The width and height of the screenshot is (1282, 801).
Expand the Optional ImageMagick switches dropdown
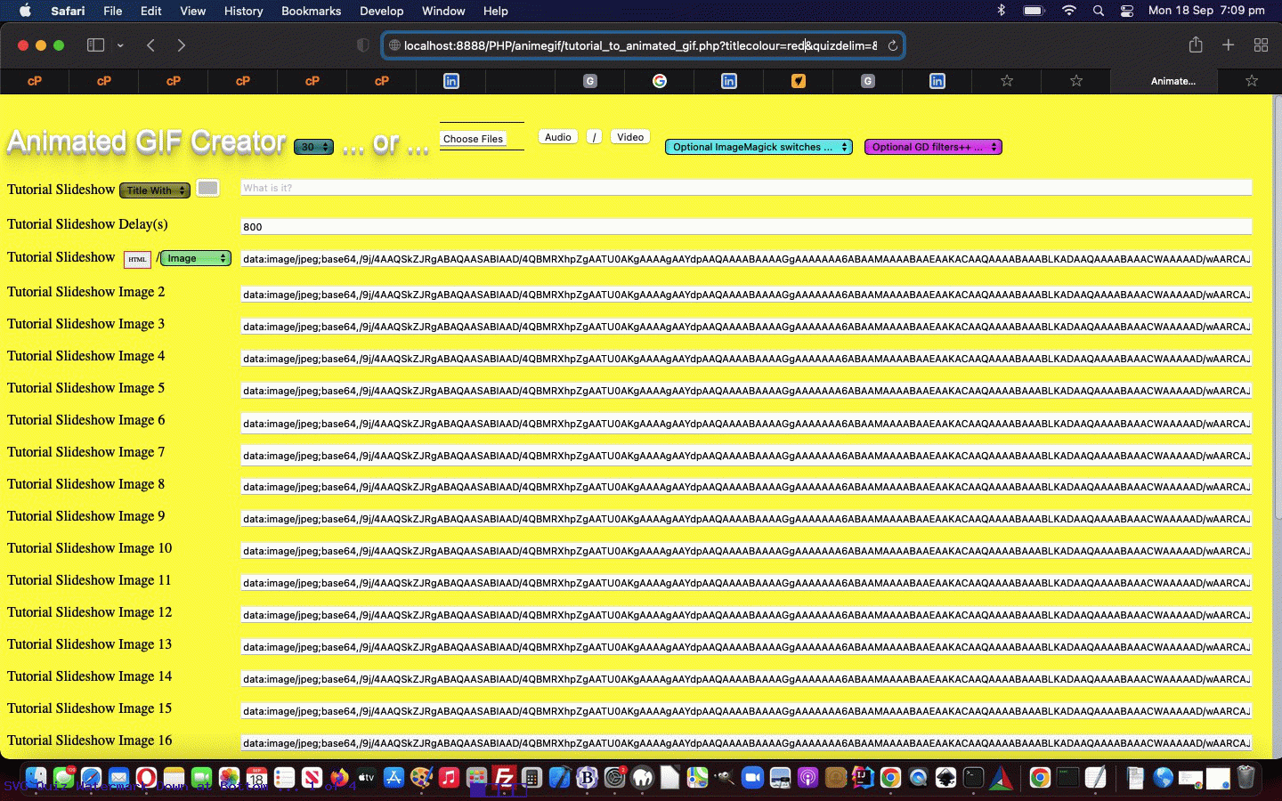click(759, 147)
